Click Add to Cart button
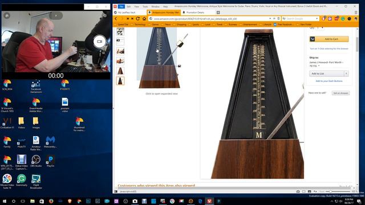 click(329, 39)
